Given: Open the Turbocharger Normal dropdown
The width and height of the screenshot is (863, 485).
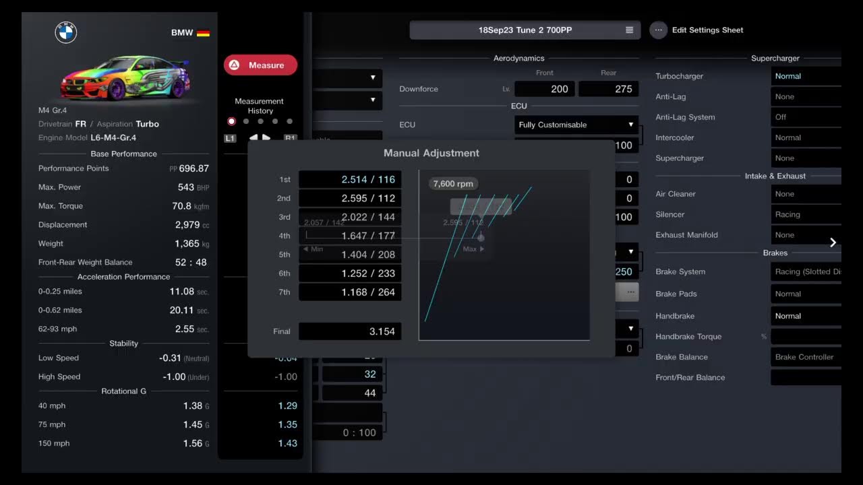Looking at the screenshot, I should pos(806,76).
